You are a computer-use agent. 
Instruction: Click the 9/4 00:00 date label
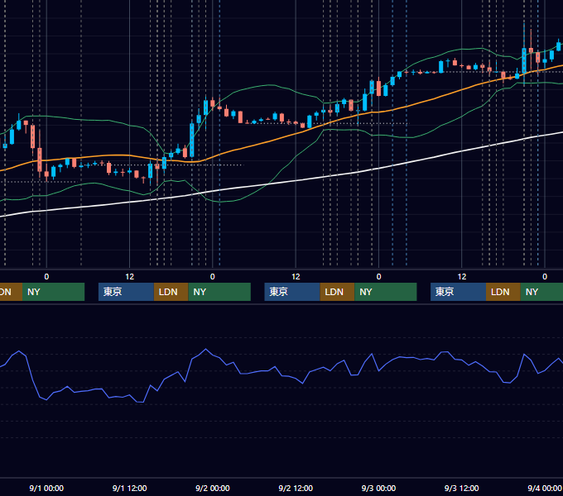544,488
